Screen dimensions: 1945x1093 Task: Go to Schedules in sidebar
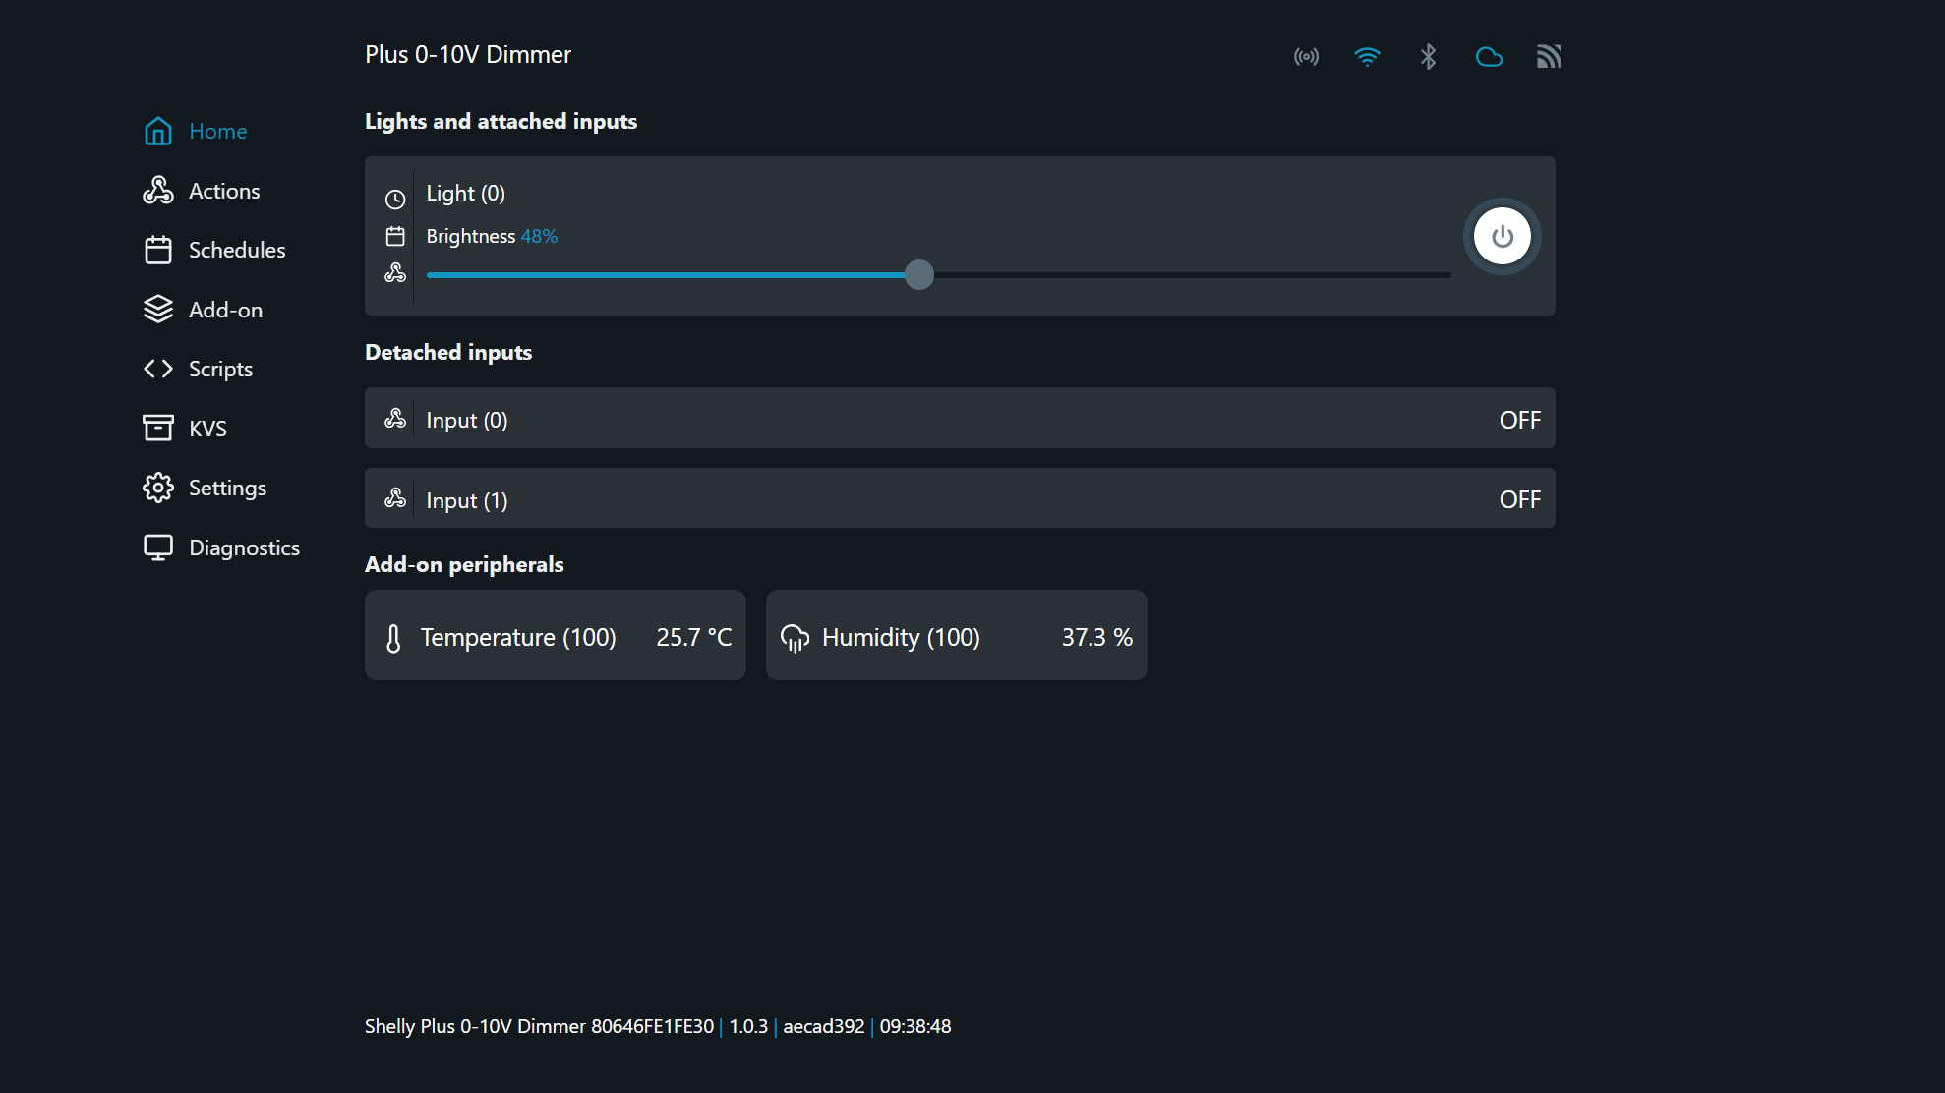[236, 250]
